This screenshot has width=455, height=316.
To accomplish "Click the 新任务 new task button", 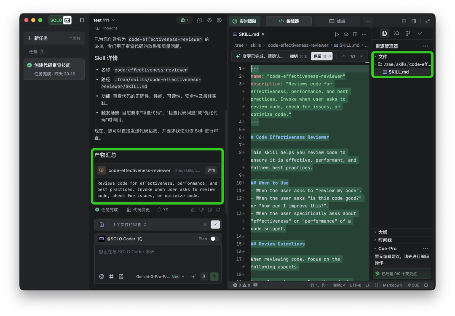I will click(x=54, y=38).
